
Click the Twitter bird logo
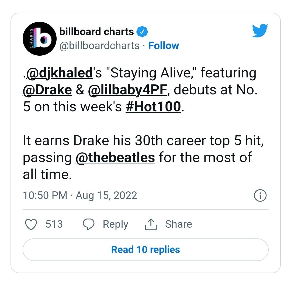pos(260,30)
